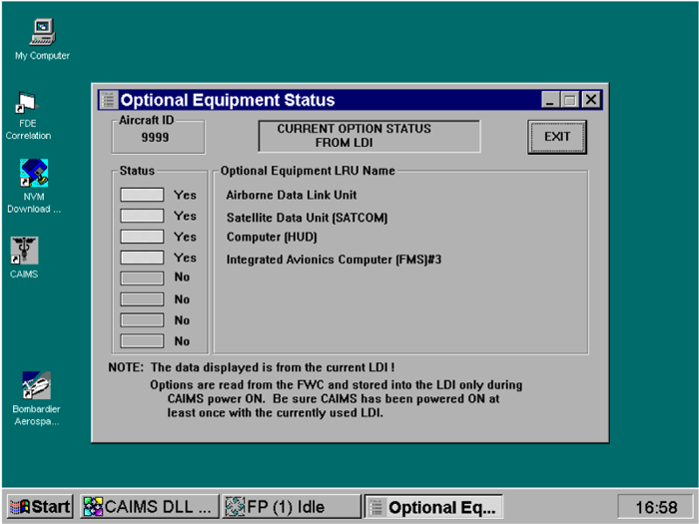This screenshot has width=699, height=524.
Task: Open the CAIMS desktop shortcut
Action: coord(24,250)
